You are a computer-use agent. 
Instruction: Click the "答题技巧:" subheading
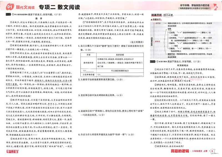[x=156, y=19]
